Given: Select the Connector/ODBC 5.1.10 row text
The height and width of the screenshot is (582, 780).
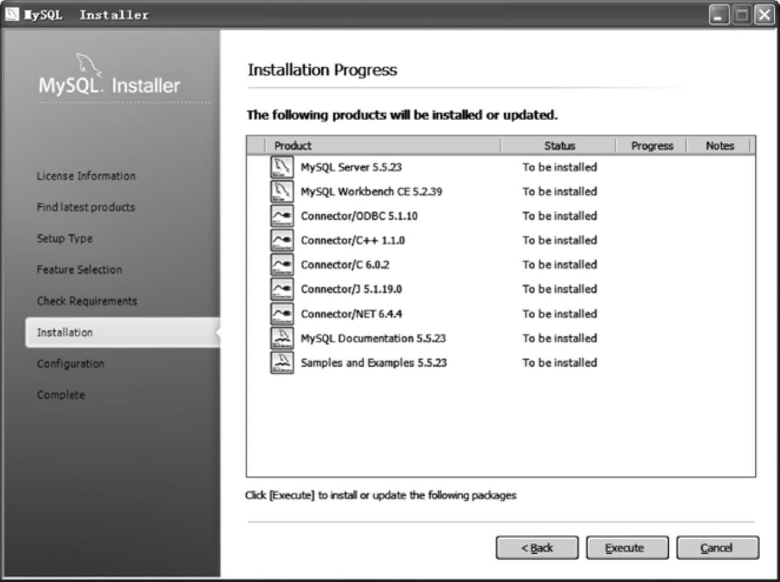Looking at the screenshot, I should pyautogui.click(x=359, y=216).
